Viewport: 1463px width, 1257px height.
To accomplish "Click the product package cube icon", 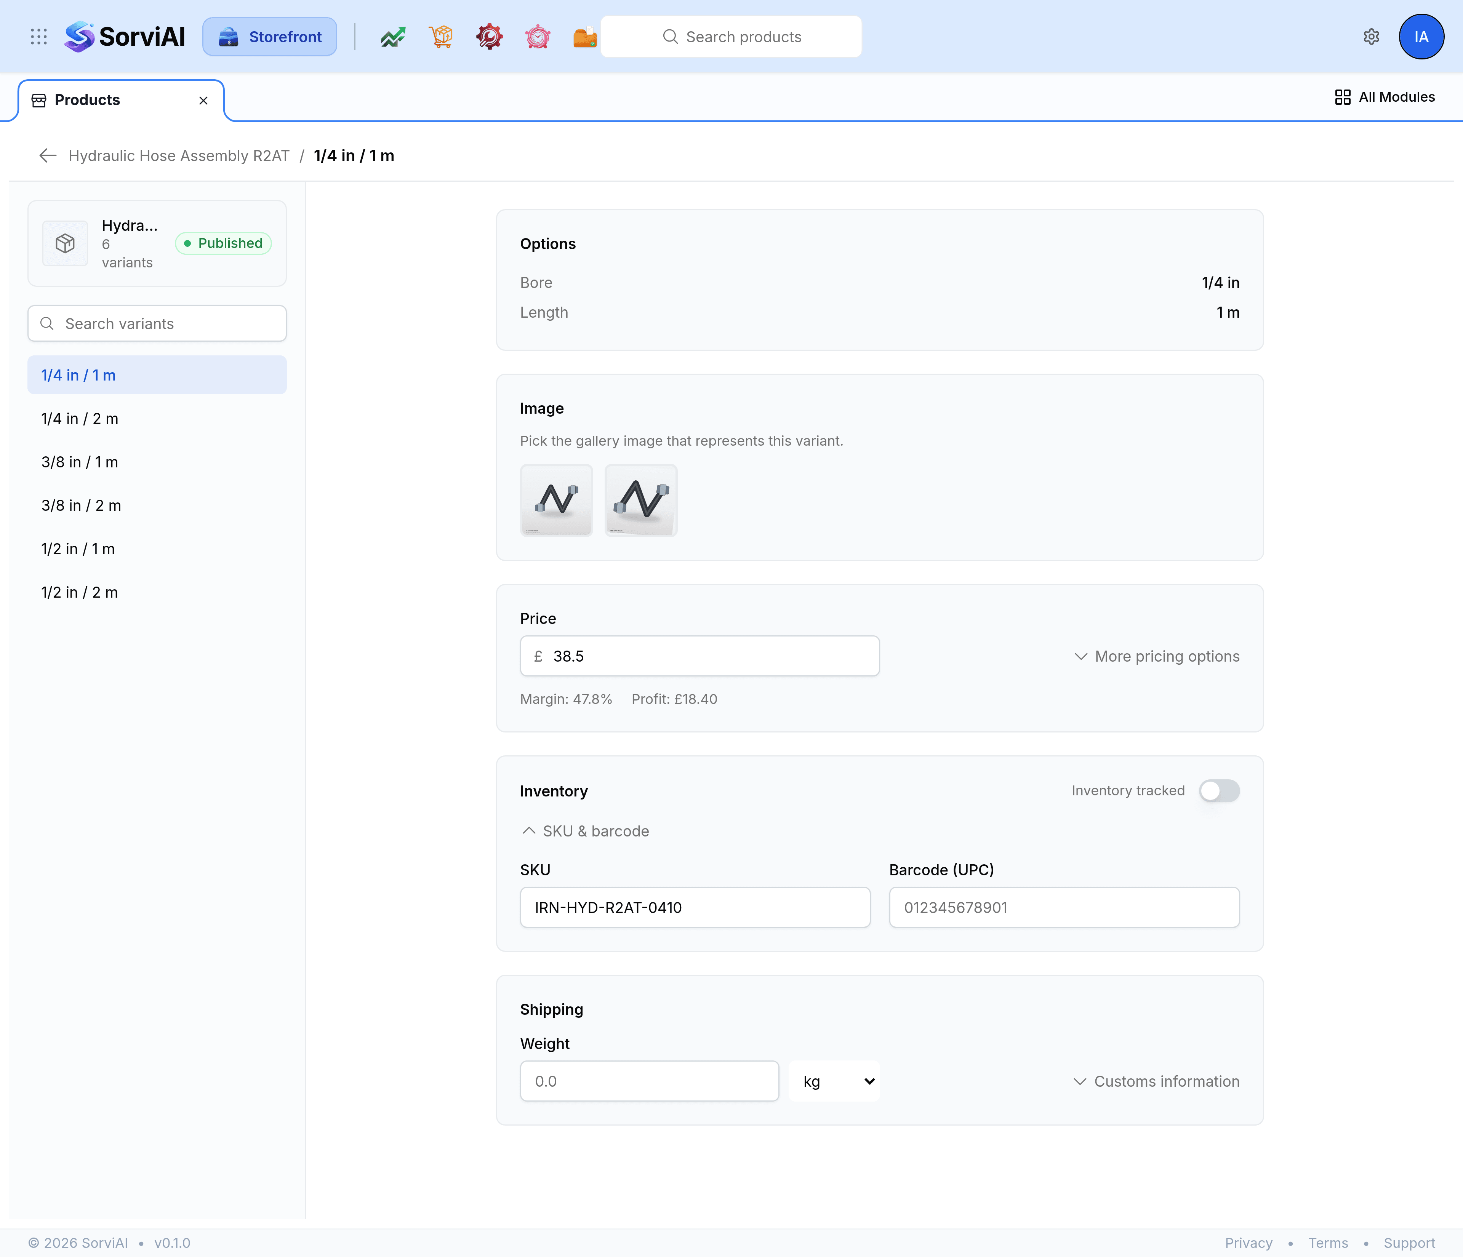I will (65, 243).
